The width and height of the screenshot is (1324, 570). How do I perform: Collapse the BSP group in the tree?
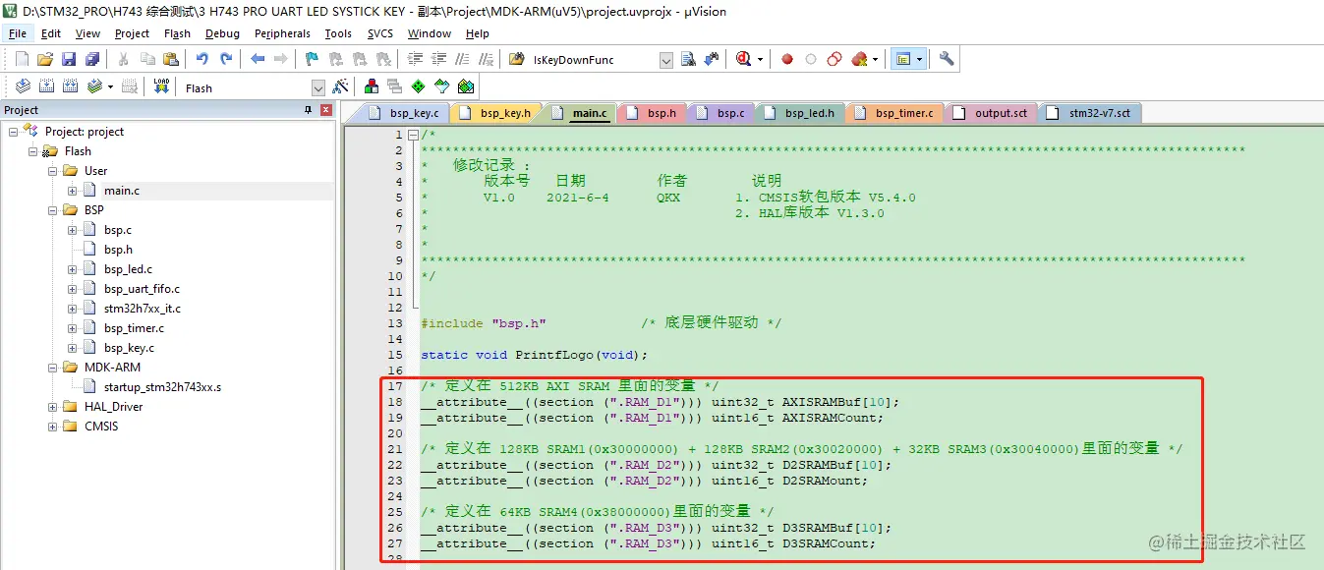point(53,210)
